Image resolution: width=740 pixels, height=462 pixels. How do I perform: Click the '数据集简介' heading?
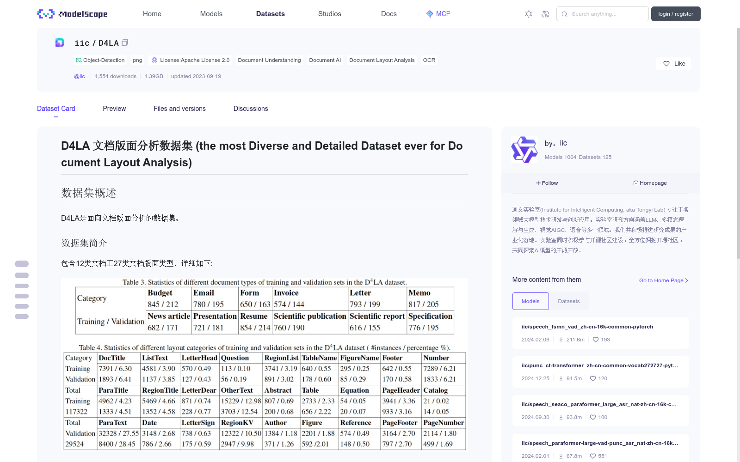pos(84,243)
